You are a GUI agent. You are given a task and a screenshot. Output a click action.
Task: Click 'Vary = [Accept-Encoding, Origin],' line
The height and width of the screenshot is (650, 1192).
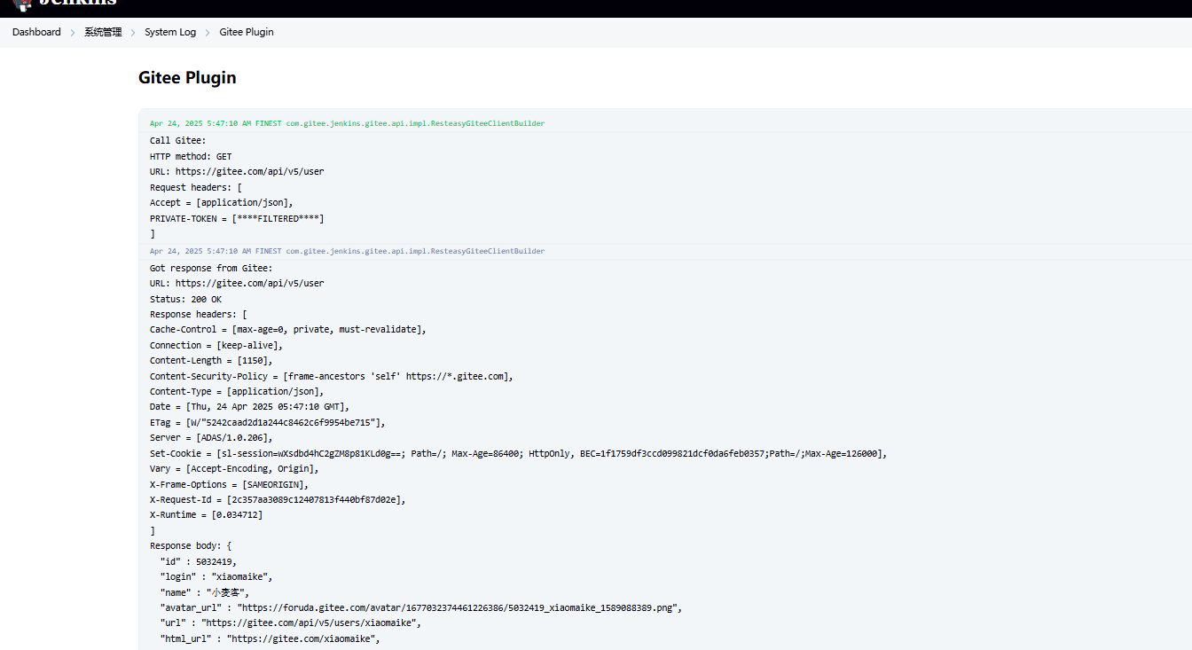[x=234, y=468]
